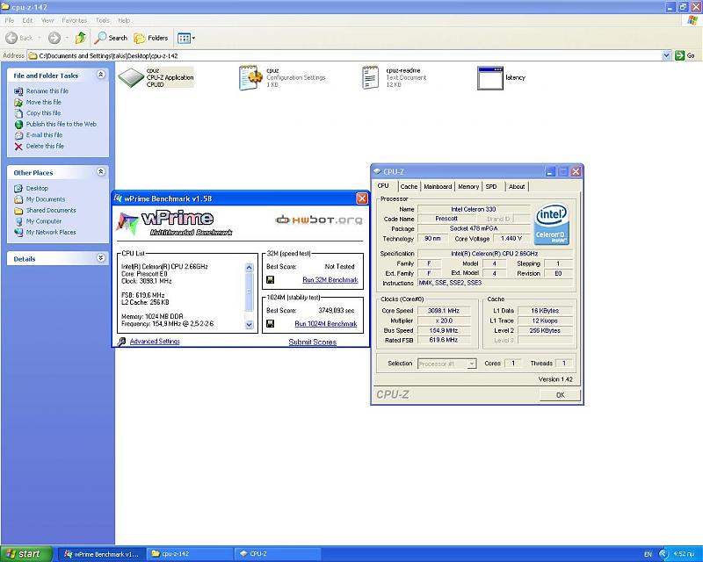Switch to the Mainboard tab in CPU-Z
Image resolution: width=703 pixels, height=562 pixels.
click(x=438, y=186)
